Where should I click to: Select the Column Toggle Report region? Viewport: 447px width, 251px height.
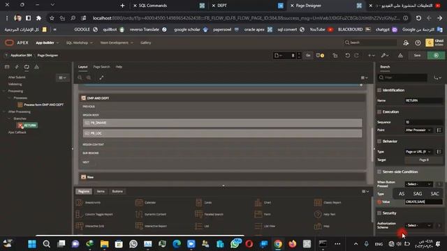94,214
